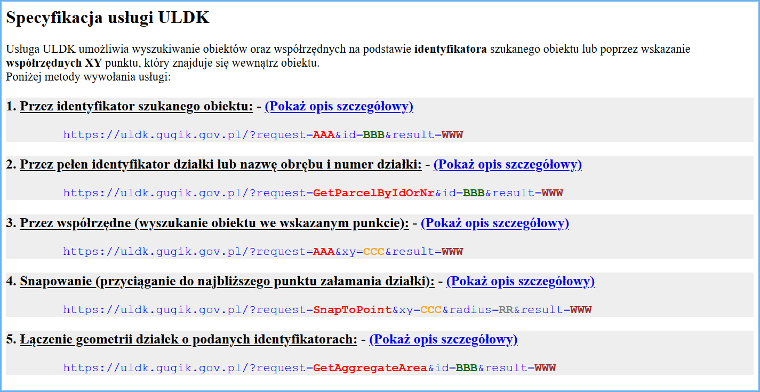
Task: Click the URL containing SnapToPoint
Action: tap(327, 310)
